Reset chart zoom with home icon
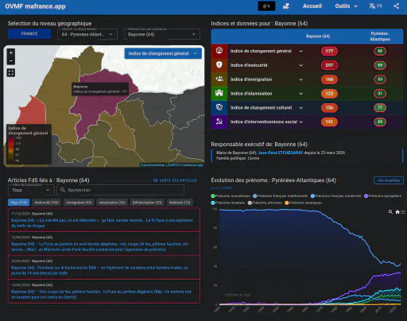The height and width of the screenshot is (321, 407). pyautogui.click(x=397, y=212)
